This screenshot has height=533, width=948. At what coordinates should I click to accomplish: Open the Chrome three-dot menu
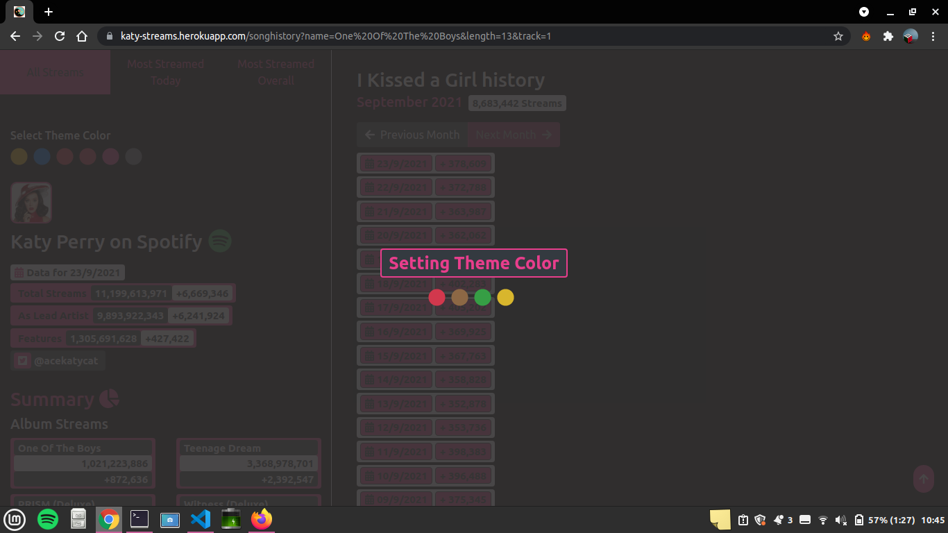933,36
